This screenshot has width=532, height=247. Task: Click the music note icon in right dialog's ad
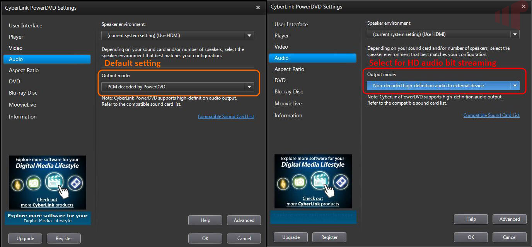point(283,183)
